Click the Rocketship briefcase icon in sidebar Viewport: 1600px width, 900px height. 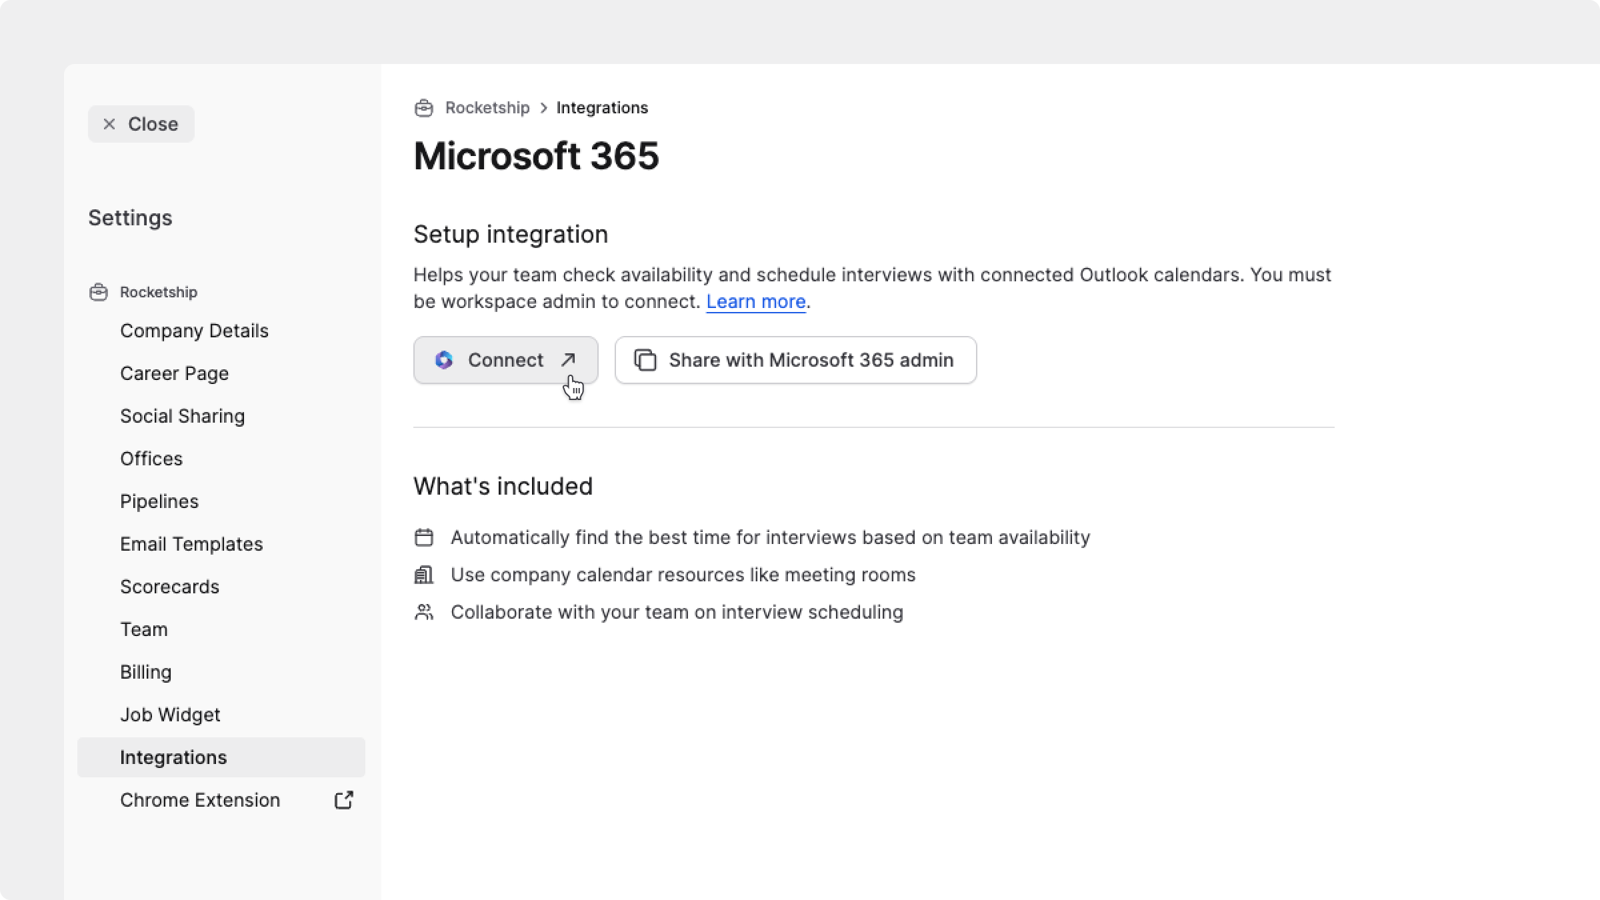[99, 292]
